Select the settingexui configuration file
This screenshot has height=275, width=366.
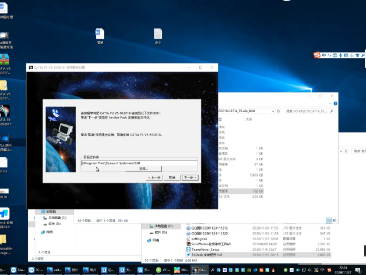258,239
